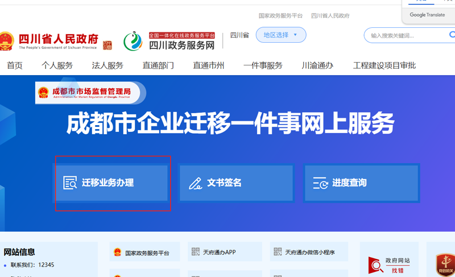Open the 国家政务服务平台 top link
455x277 pixels.
pos(280,16)
